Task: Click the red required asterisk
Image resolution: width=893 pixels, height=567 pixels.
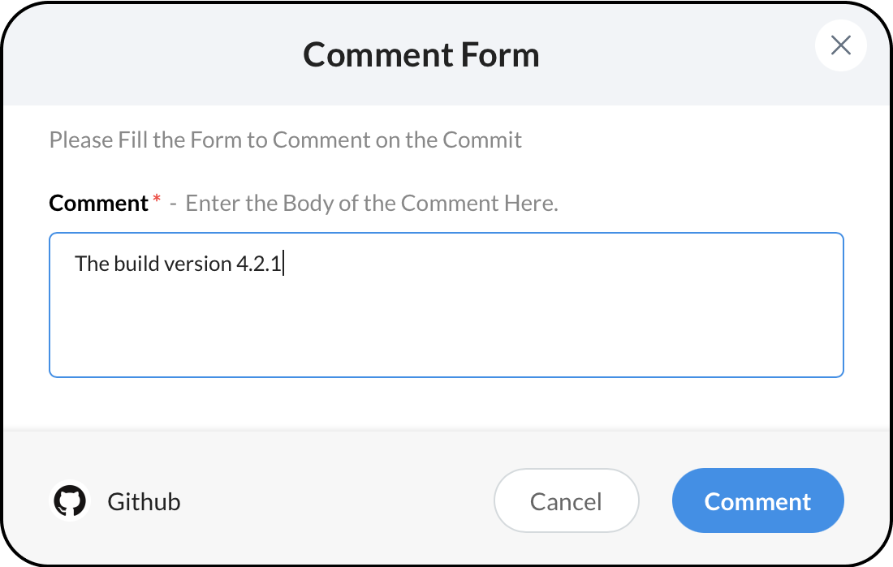Action: tap(157, 200)
